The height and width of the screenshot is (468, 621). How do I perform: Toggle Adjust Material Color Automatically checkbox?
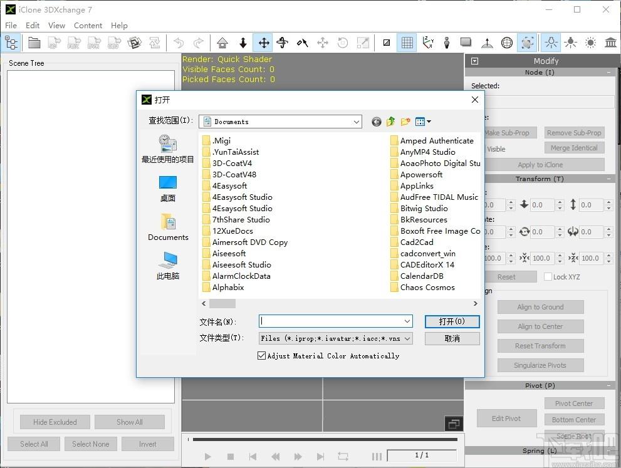[261, 356]
